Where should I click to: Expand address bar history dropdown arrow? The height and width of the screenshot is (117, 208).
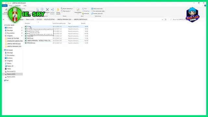tap(162, 19)
